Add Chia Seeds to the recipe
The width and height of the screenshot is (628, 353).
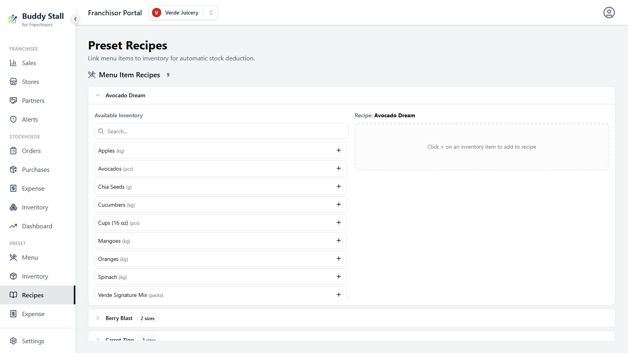tap(339, 186)
